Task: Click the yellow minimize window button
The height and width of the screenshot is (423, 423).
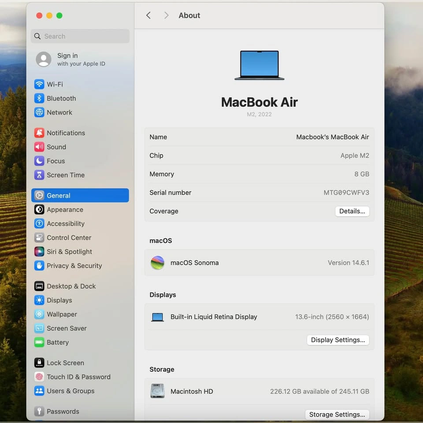Action: (x=49, y=15)
